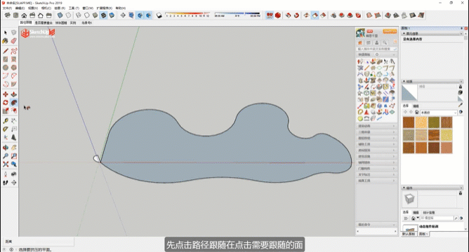Select the Select arrow tool
The width and height of the screenshot is (469, 252).
tap(6, 32)
